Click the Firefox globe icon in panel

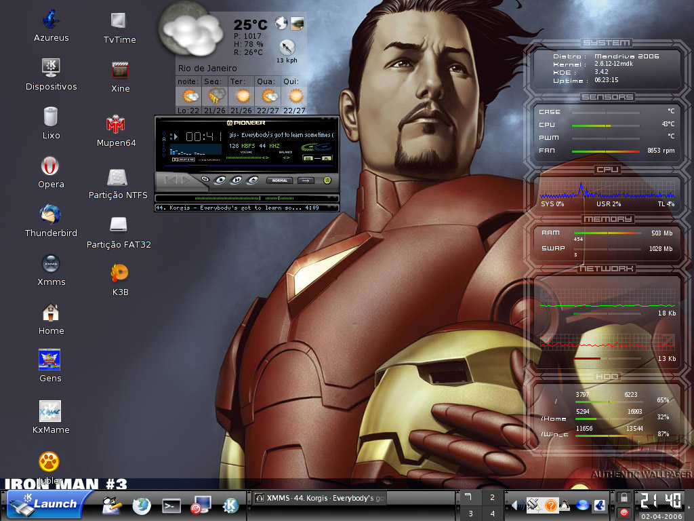click(x=142, y=505)
